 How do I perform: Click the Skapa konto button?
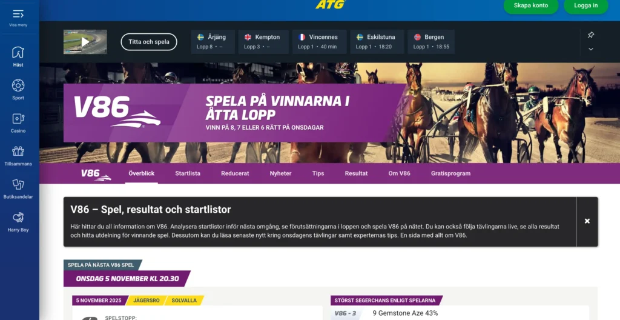[x=530, y=6]
